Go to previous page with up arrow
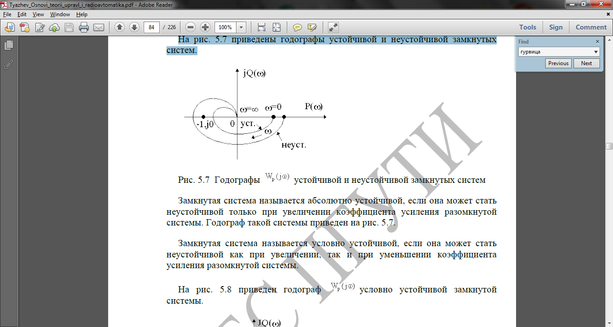The width and height of the screenshot is (613, 327). [x=119, y=27]
